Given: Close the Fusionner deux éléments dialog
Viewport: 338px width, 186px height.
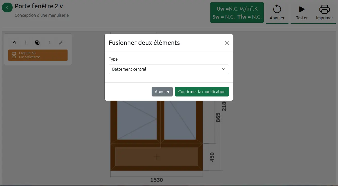Looking at the screenshot, I should click(227, 43).
